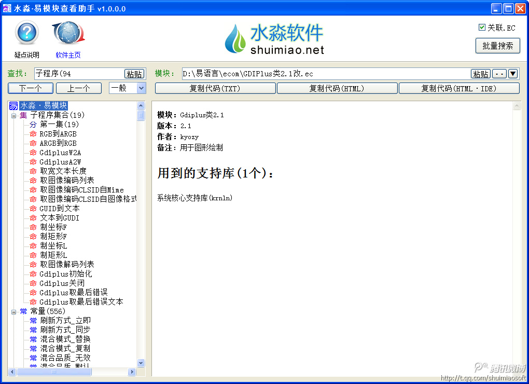Click the 命 icon beside 制坐标L
Screen dimensions: 529x384
[x=33, y=246]
